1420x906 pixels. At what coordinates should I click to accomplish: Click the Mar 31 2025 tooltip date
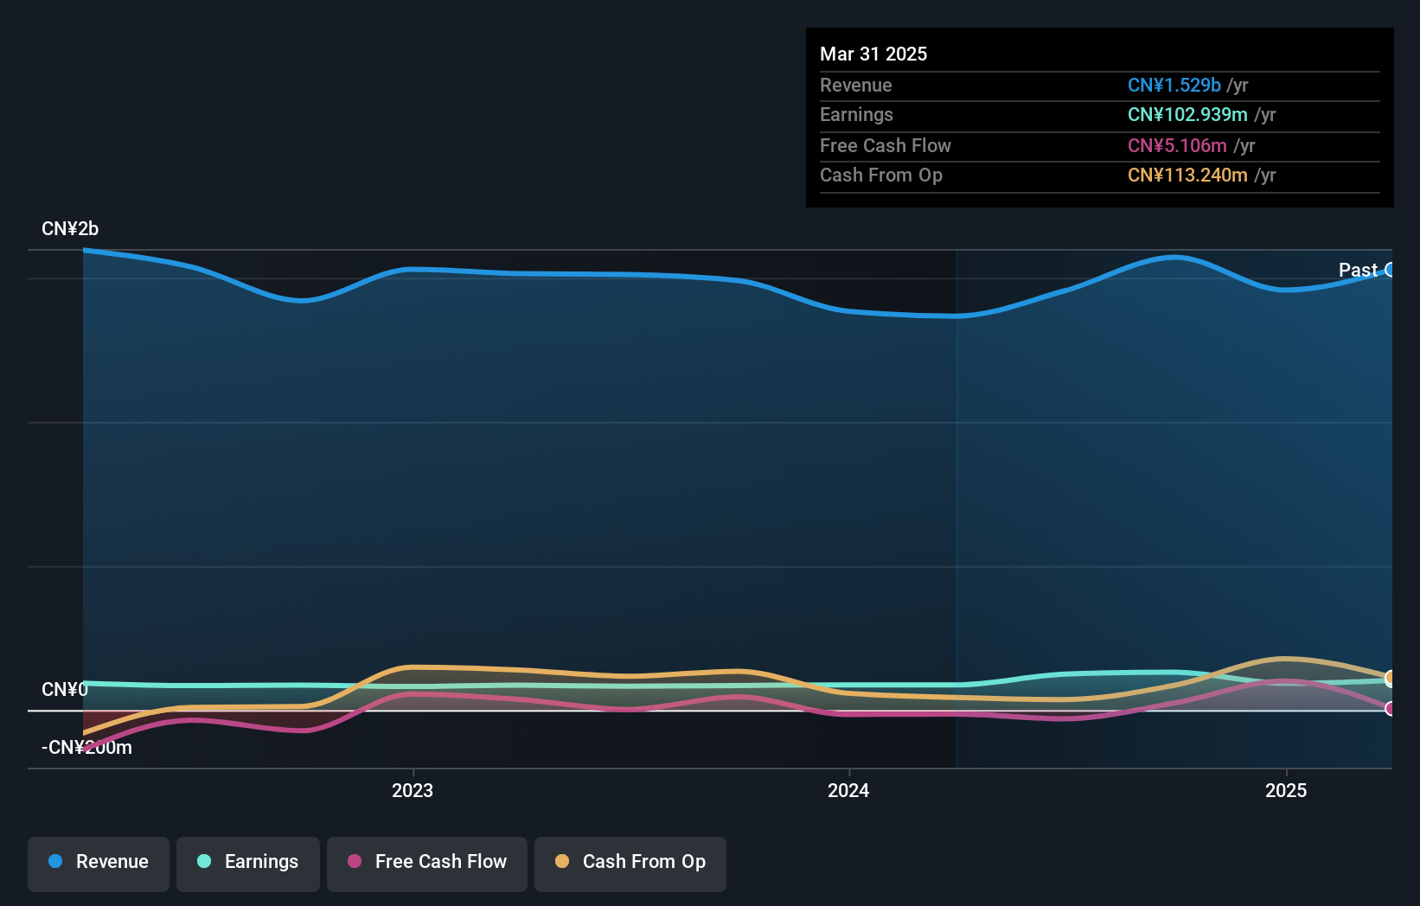tap(873, 54)
